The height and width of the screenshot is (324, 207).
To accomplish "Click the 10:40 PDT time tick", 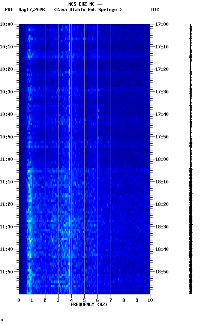I will [6, 114].
